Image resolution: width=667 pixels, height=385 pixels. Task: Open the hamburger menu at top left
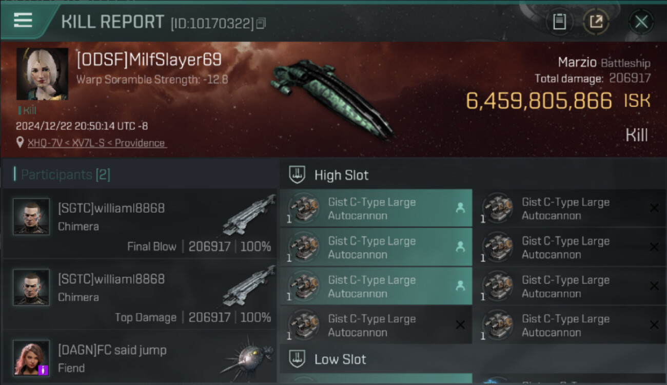click(x=23, y=21)
